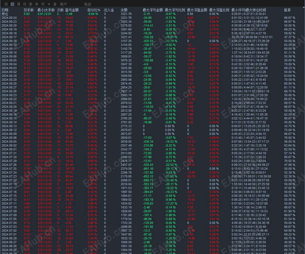Screen dimensions: 305x254
Task: Click the 最大浮亏比例 column header
Action: point(175,10)
